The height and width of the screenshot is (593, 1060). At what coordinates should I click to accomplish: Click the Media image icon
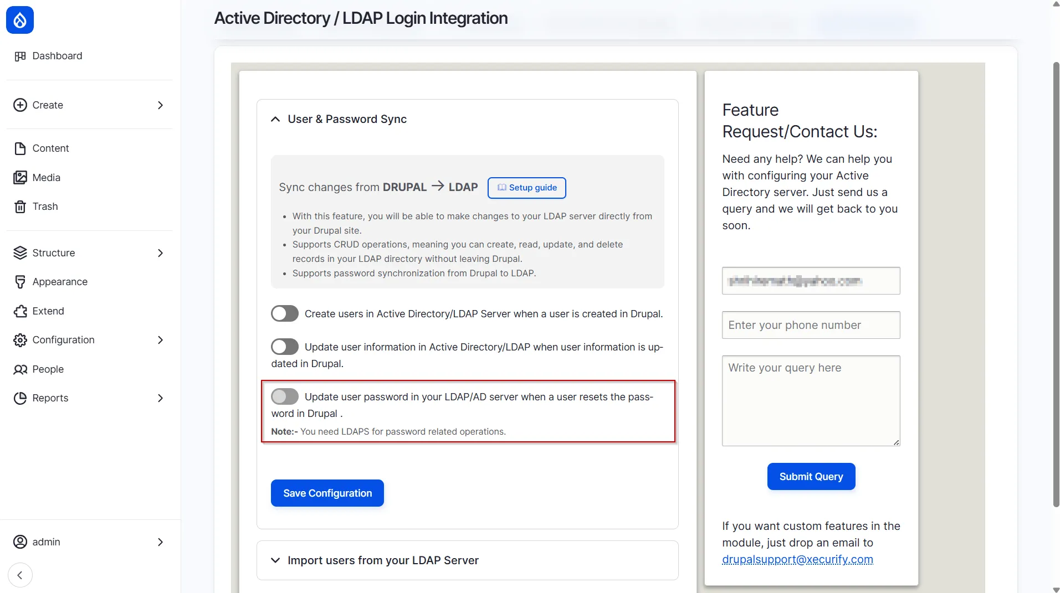click(x=20, y=178)
